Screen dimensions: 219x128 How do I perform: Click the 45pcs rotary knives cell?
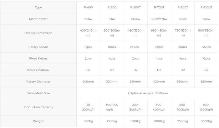(206, 47)
